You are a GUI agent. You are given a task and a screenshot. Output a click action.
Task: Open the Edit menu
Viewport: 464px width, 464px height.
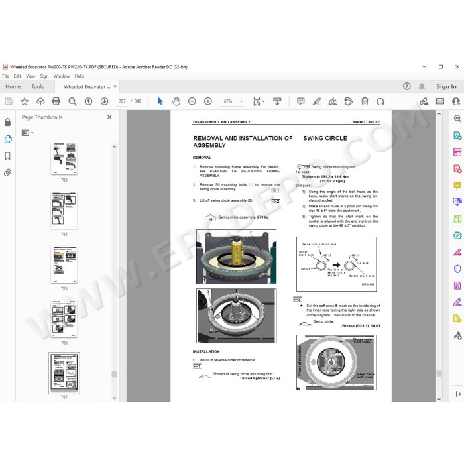click(17, 76)
